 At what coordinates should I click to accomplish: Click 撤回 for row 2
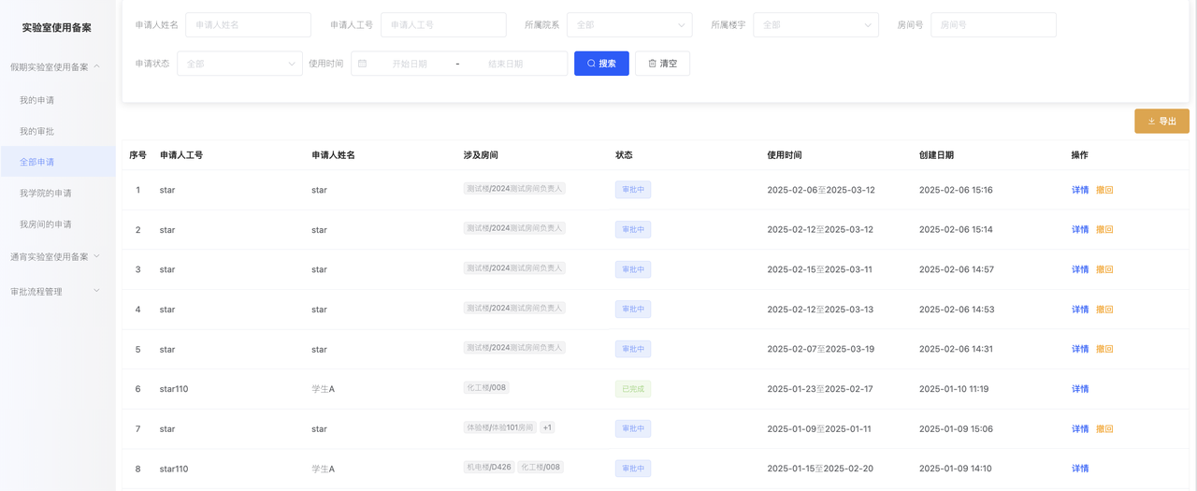coord(1104,230)
